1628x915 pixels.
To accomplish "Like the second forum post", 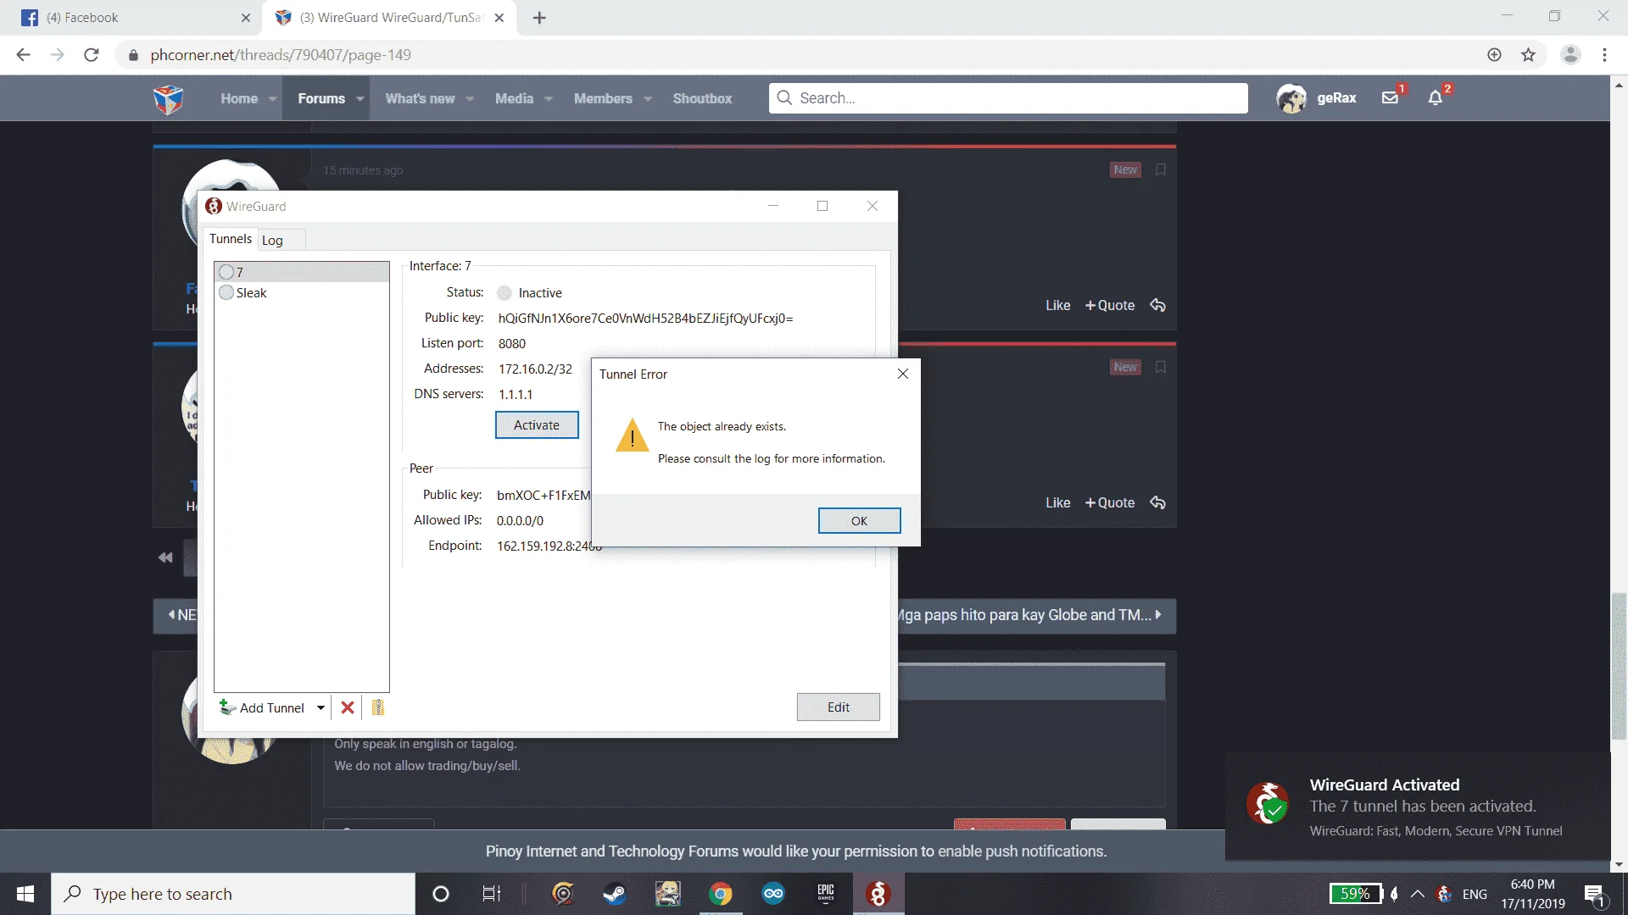I will pos(1057,502).
